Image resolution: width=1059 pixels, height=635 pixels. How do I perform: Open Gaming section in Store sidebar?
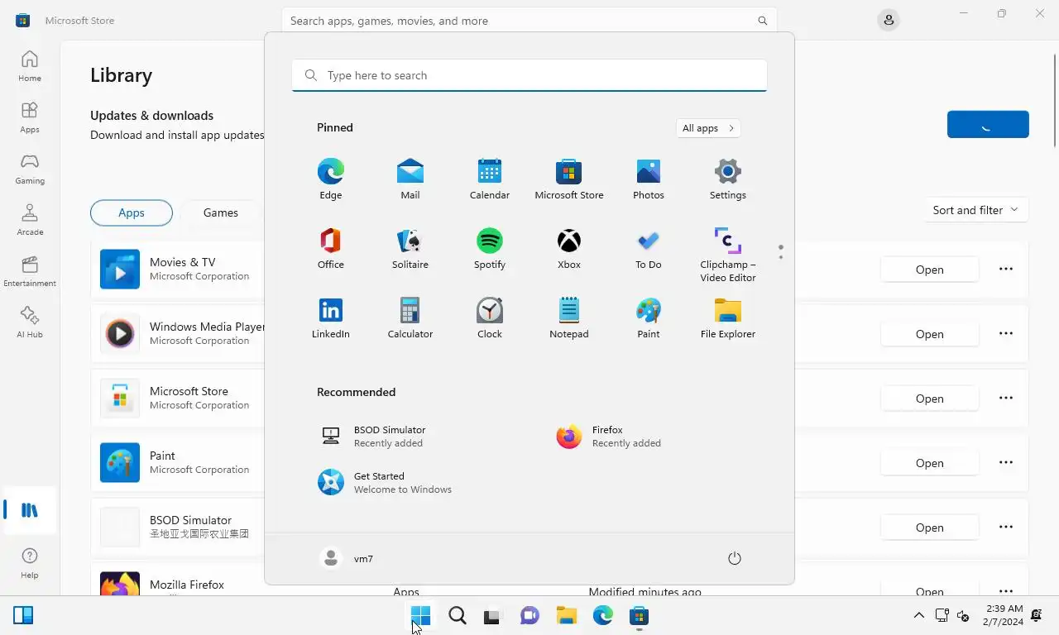click(x=30, y=169)
